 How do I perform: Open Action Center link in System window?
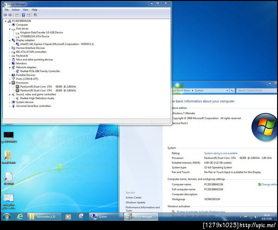pos(133,198)
